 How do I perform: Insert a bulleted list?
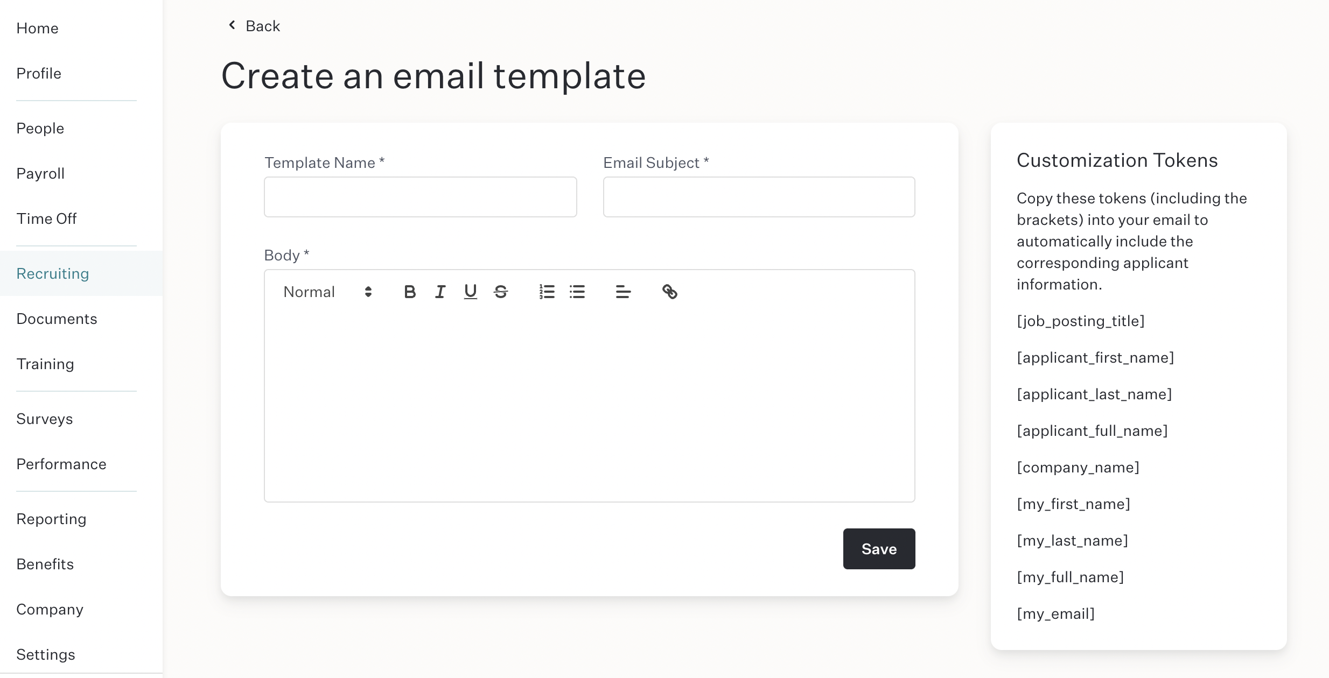577,292
